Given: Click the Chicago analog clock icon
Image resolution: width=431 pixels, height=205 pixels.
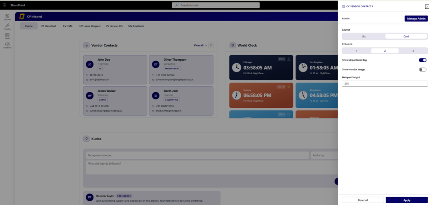Looking at the screenshot, I should (x=237, y=68).
